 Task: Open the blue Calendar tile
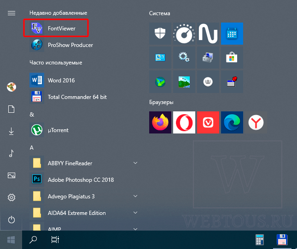232,34
